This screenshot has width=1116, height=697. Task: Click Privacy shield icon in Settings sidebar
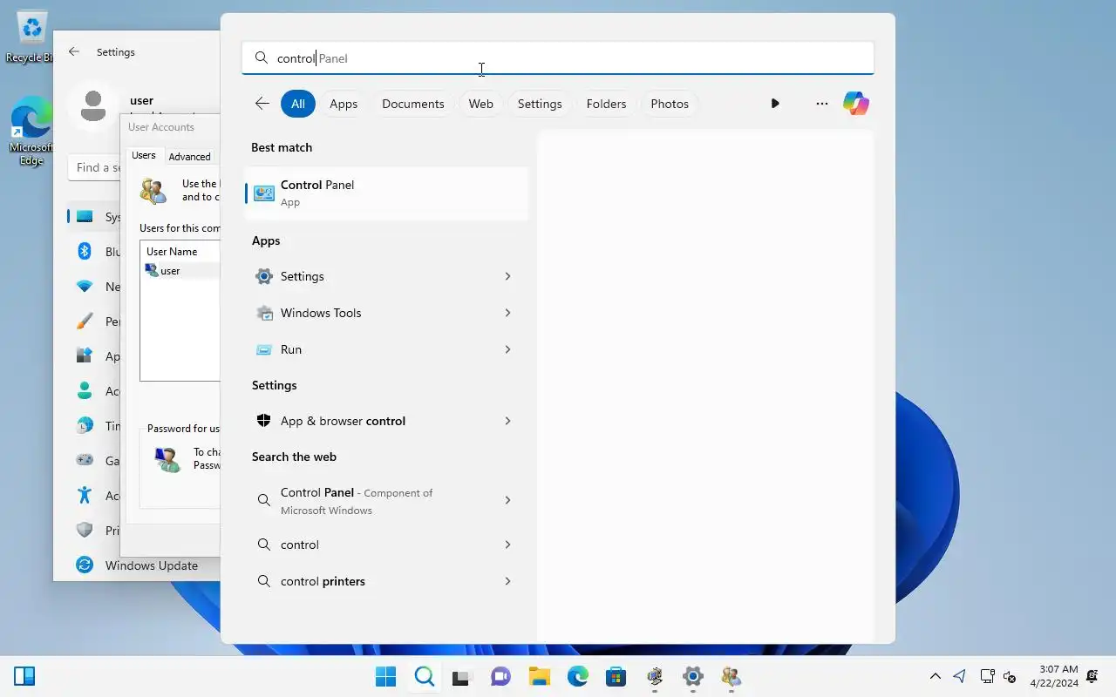85,531
